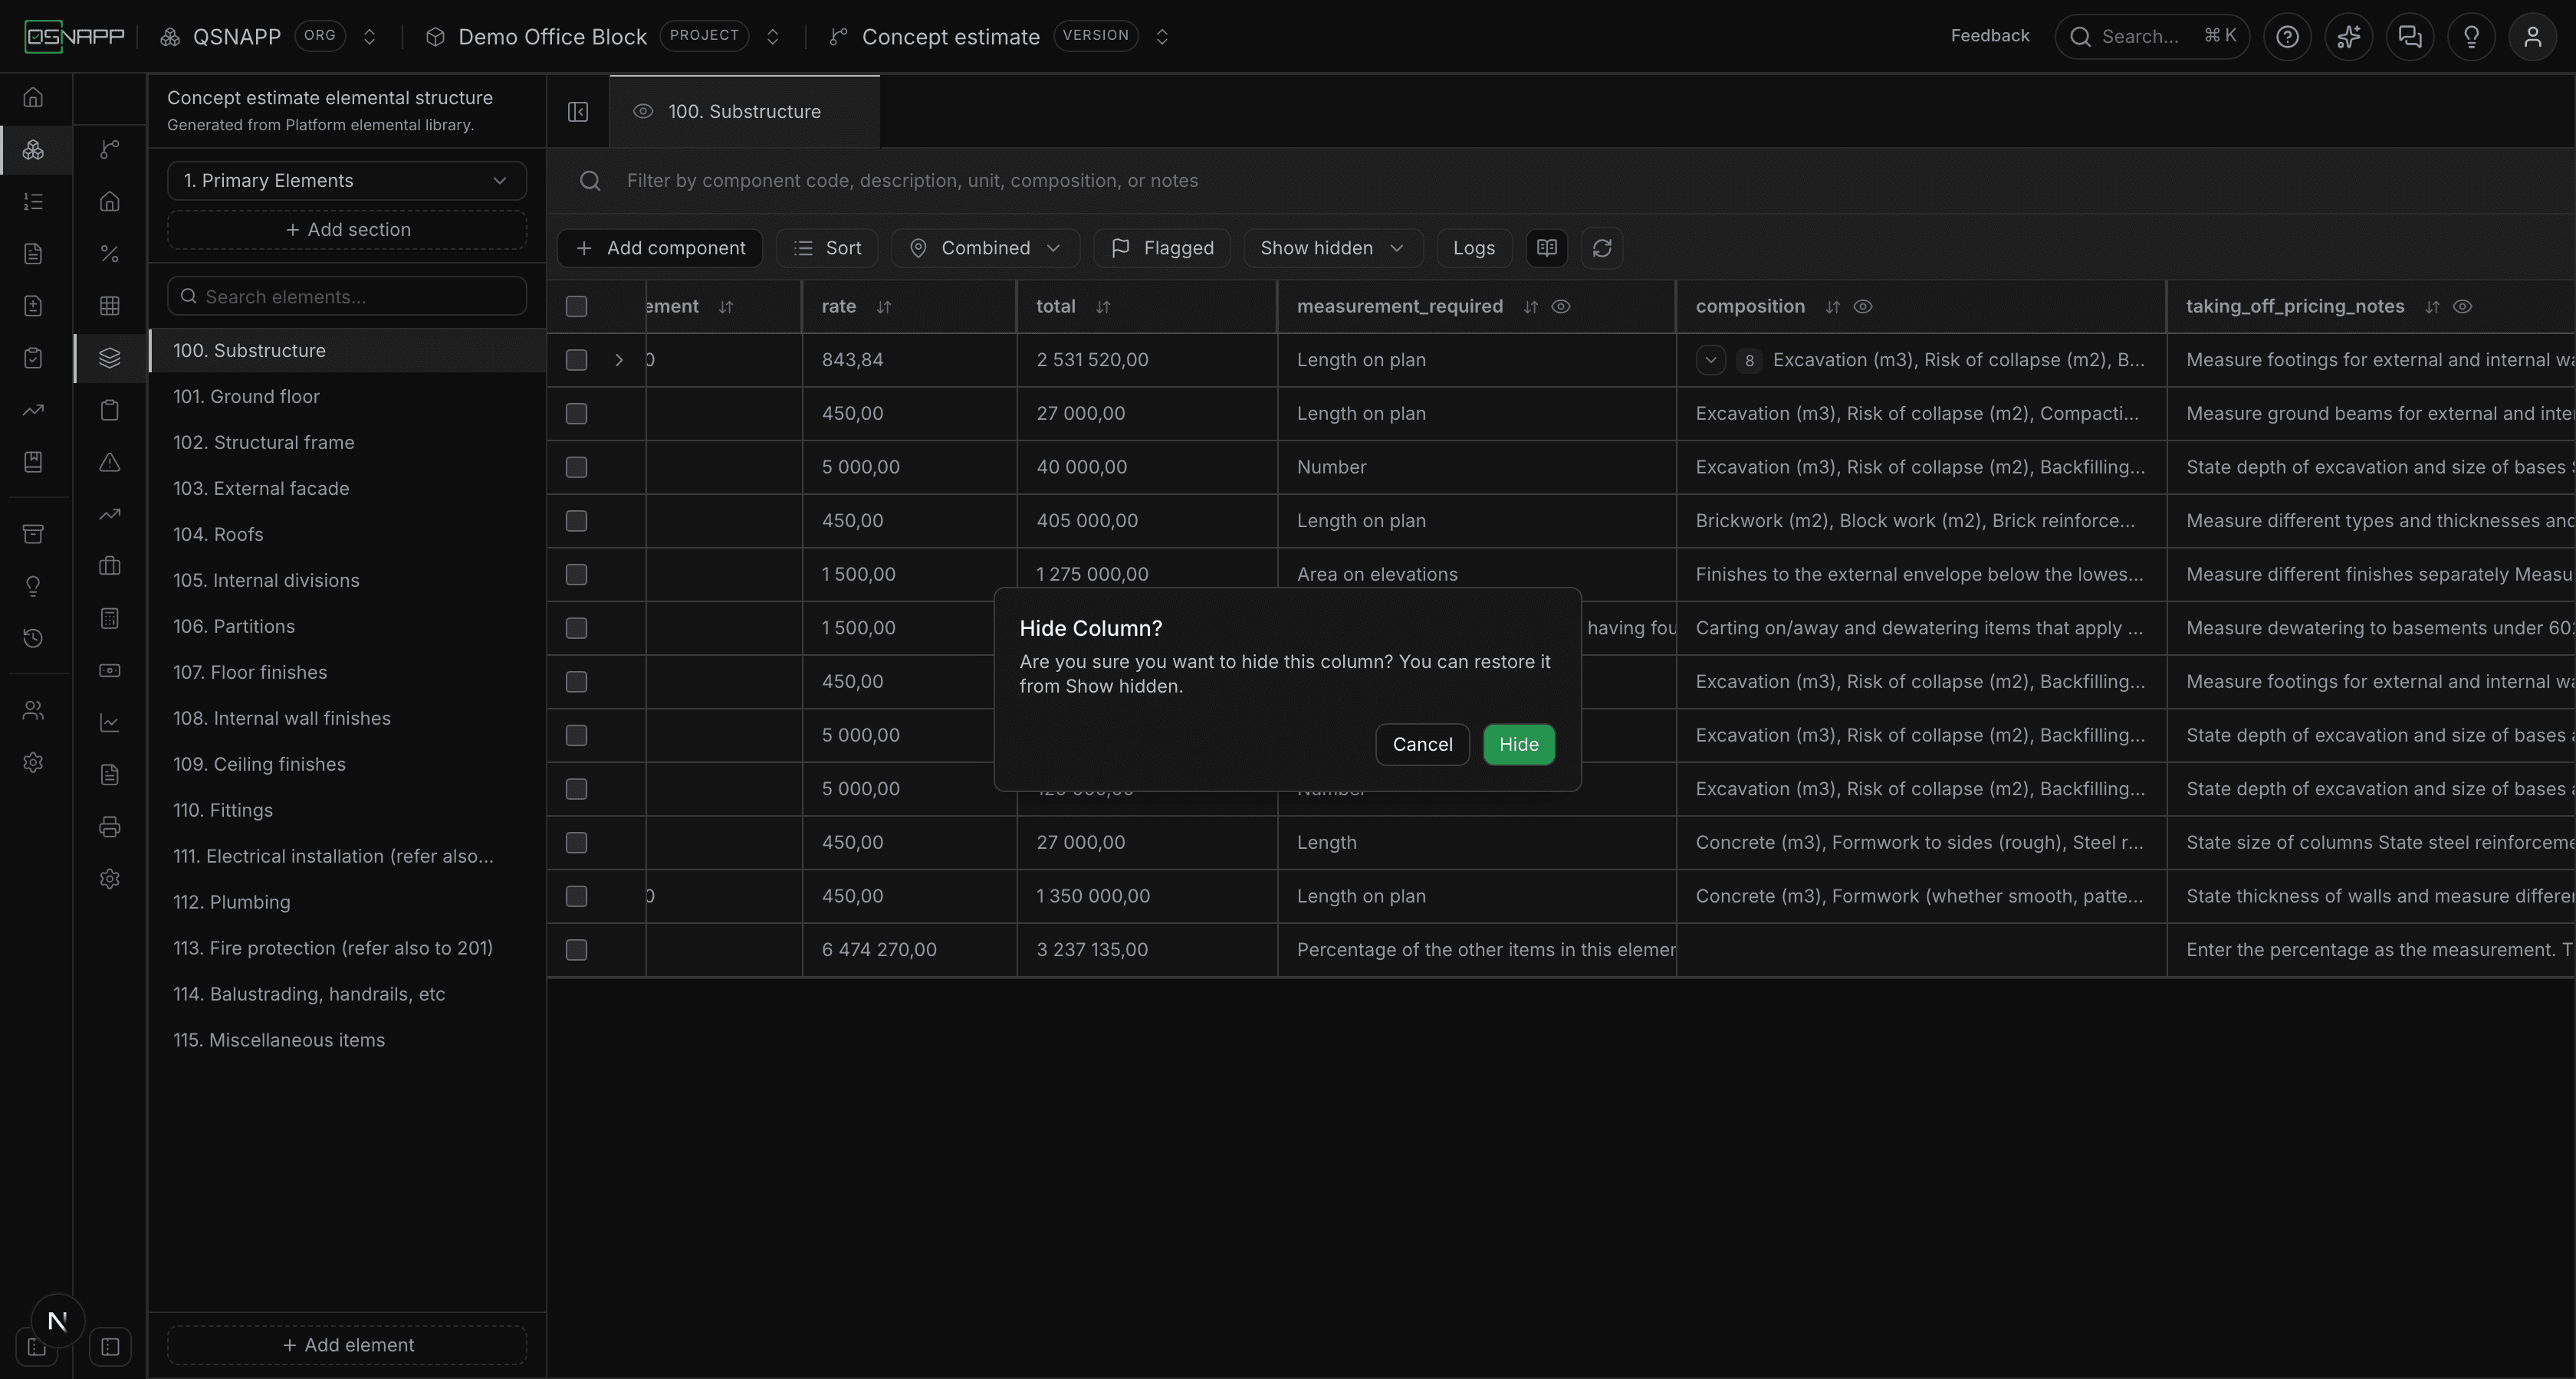
Task: Open the settings gear in left rail
Action: (x=33, y=762)
